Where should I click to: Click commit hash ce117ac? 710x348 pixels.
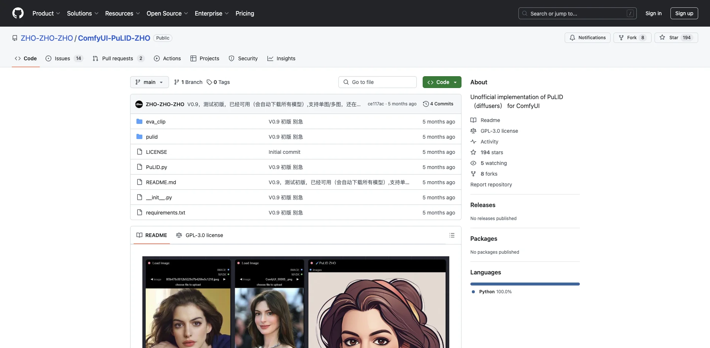(376, 104)
